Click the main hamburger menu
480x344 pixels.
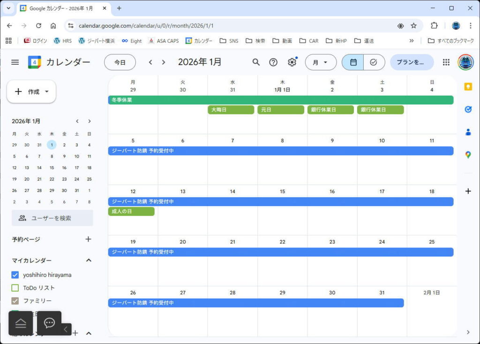(15, 61)
